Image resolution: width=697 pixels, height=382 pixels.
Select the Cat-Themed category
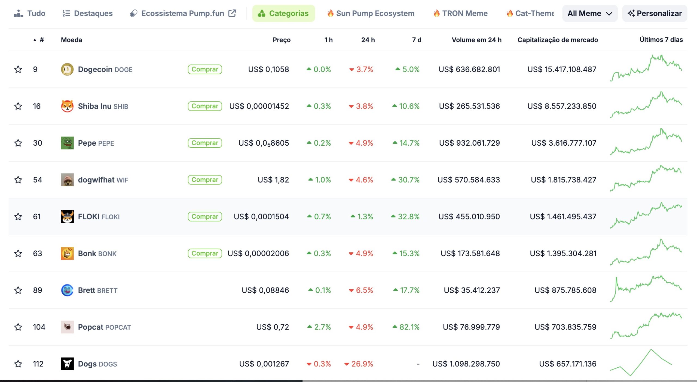530,13
